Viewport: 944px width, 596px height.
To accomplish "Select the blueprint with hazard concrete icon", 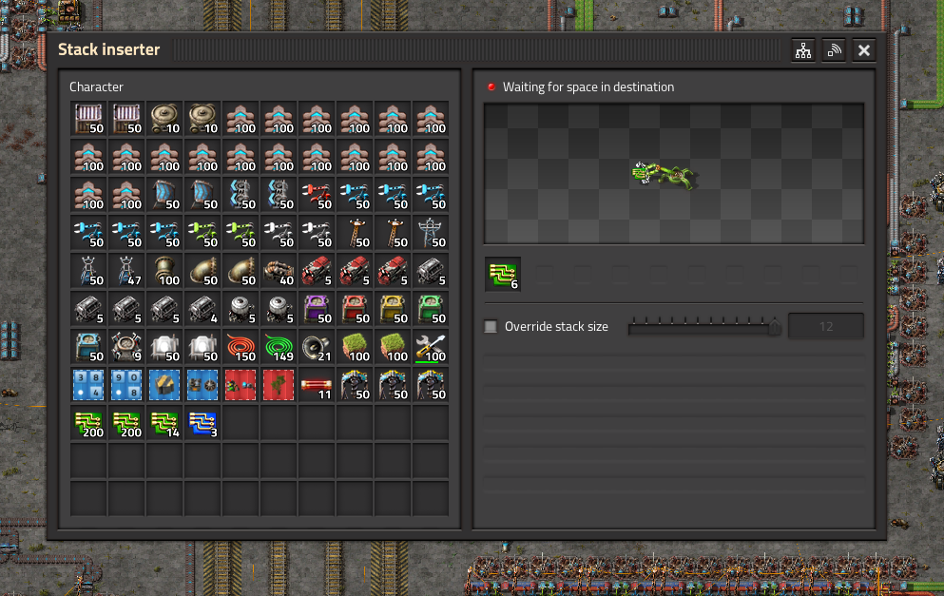I will tap(164, 385).
